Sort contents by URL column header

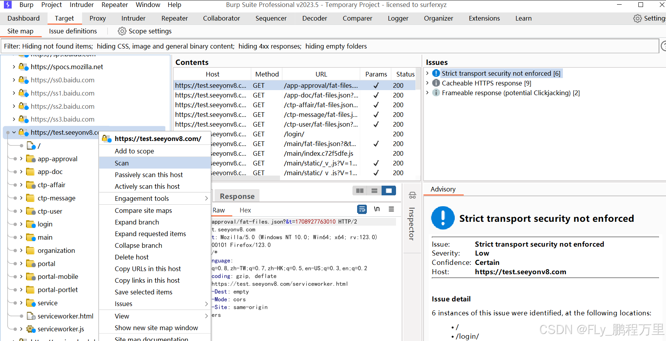[x=321, y=74]
